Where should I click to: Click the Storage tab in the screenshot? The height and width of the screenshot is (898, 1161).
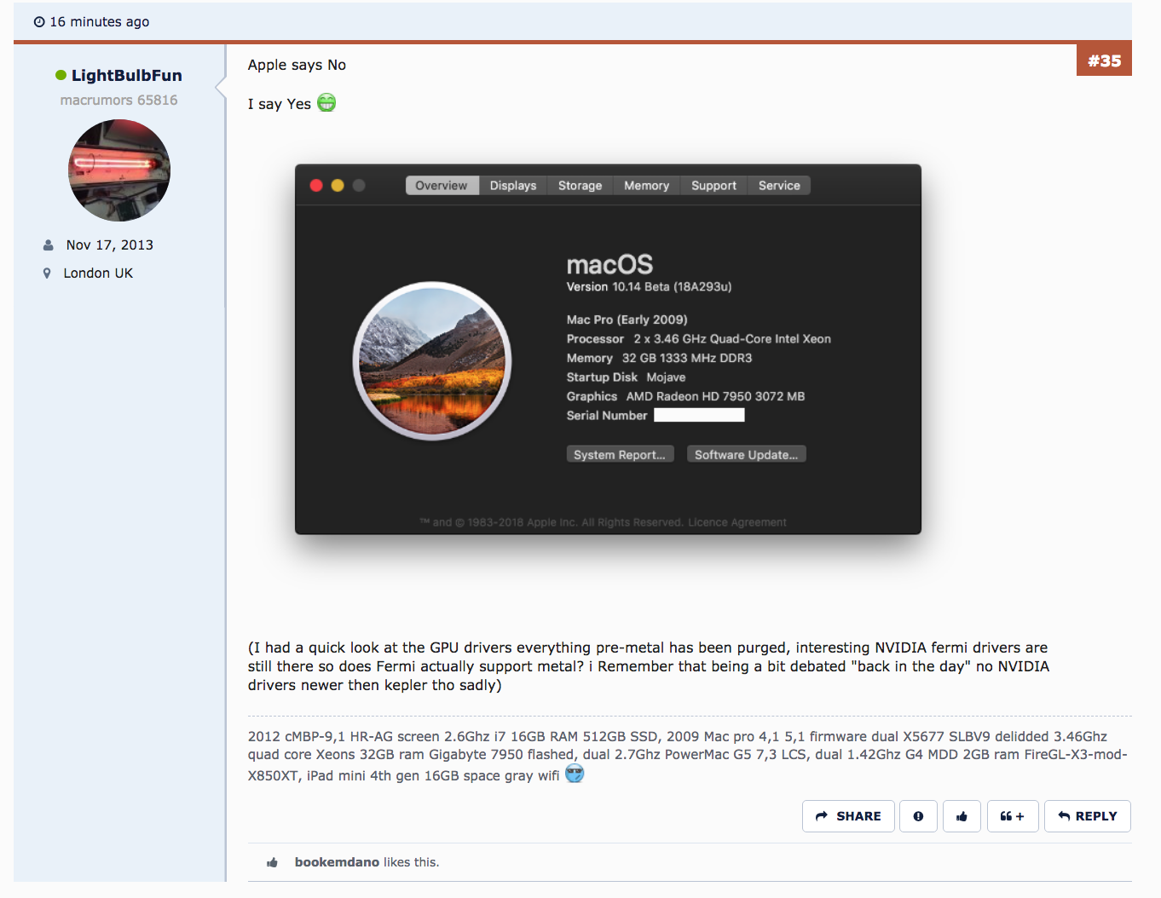click(580, 186)
